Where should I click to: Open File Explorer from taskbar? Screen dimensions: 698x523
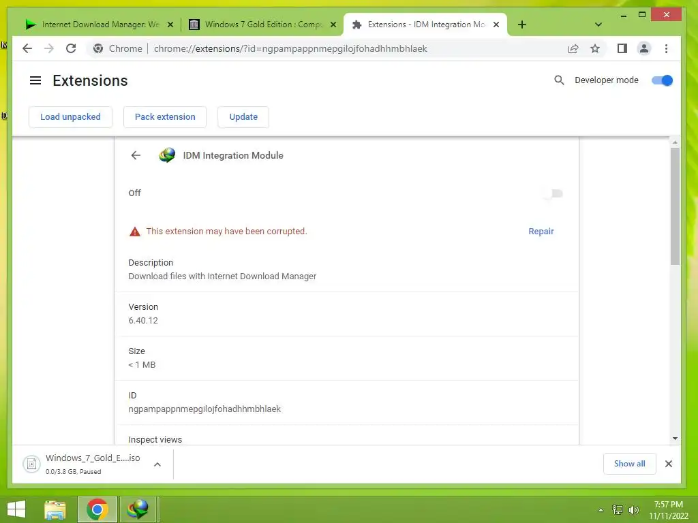coord(55,509)
